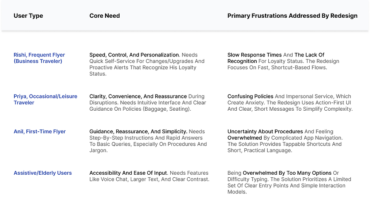Image resolution: width=370 pixels, height=221 pixels.
Task: Click the User Type column header
Action: pyautogui.click(x=28, y=16)
